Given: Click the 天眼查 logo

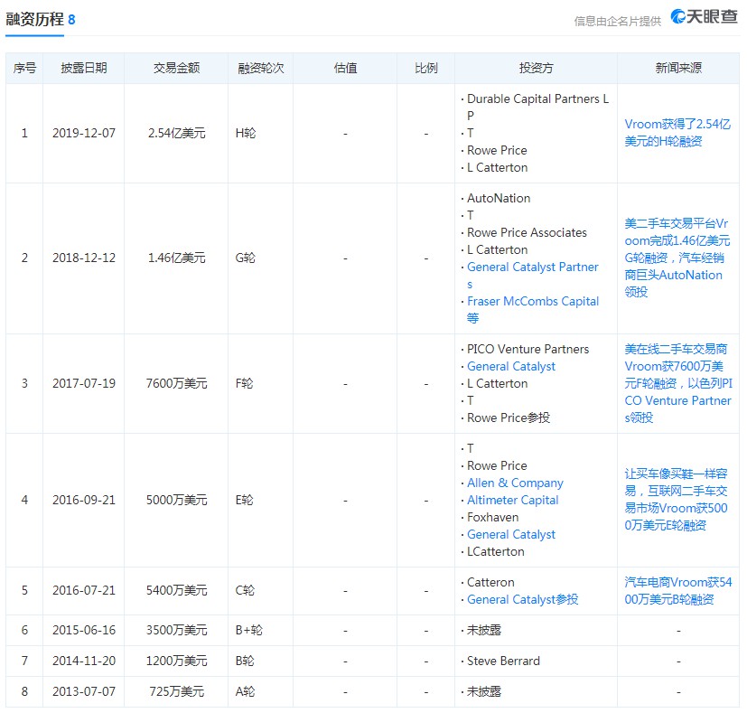Looking at the screenshot, I should pos(705,16).
